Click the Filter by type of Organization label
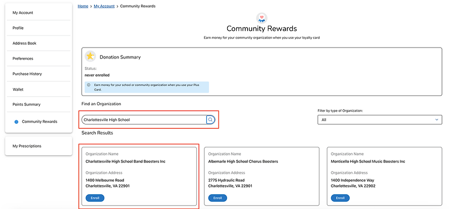The width and height of the screenshot is (449, 209). [340, 111]
